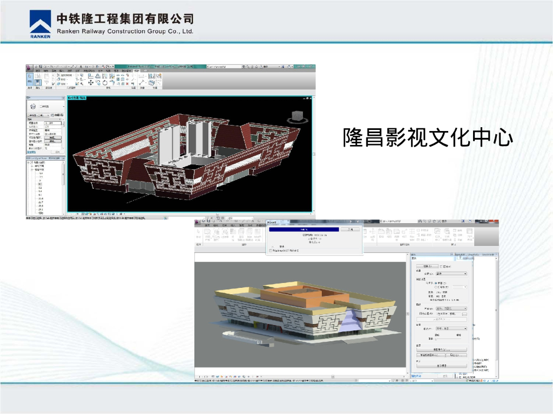Screen dimensions: 553x414
Task: Select Mirror draw axis tool in top ribbon
Action: tap(112, 75)
